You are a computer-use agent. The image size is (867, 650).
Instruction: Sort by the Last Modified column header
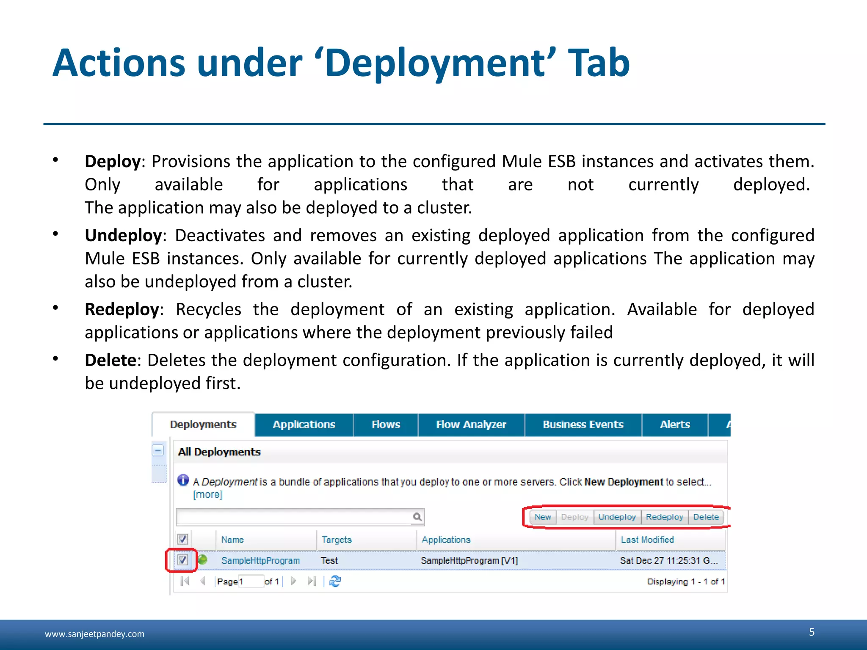pyautogui.click(x=671, y=540)
